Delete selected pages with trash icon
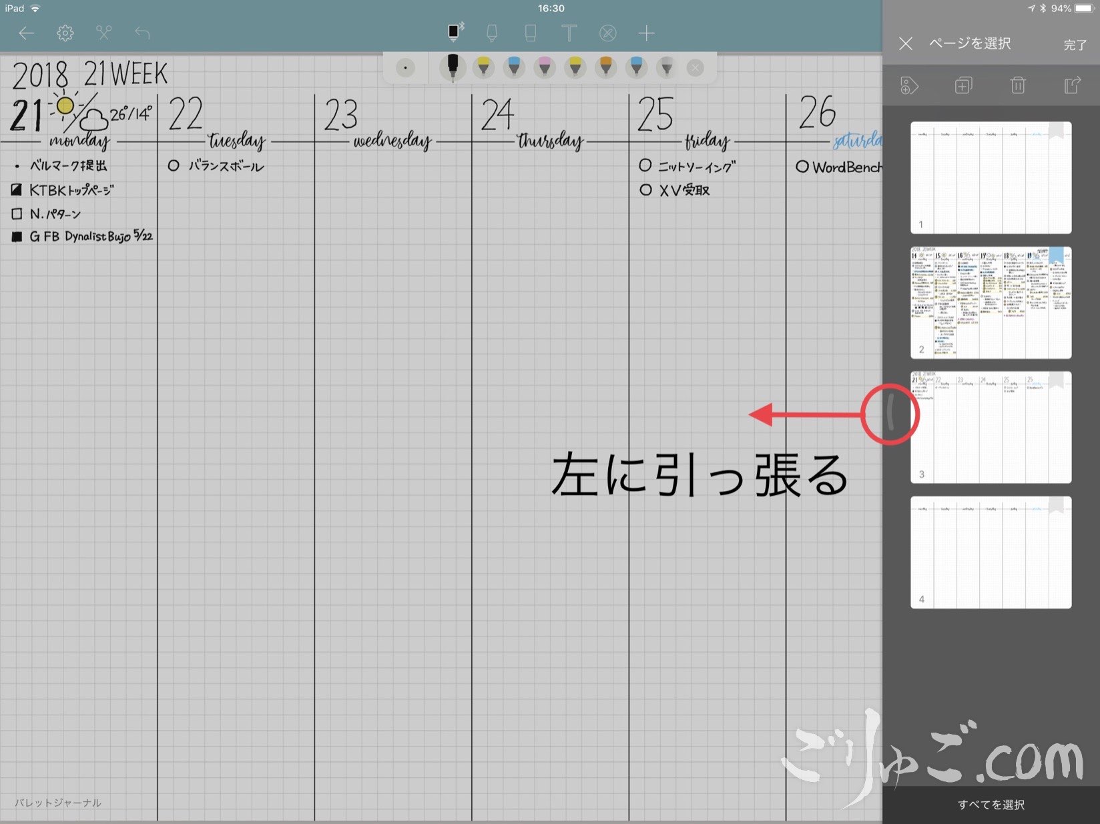 point(1017,85)
